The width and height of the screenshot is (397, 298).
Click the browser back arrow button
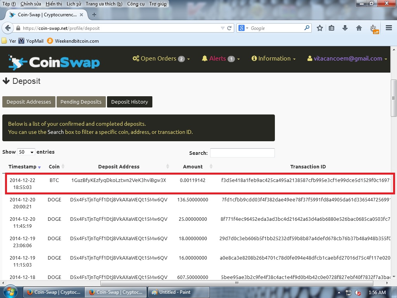(8, 28)
